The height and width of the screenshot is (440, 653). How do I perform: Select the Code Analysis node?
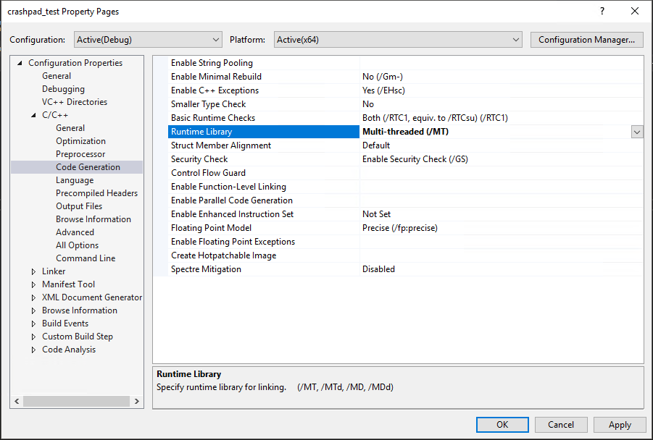point(69,349)
